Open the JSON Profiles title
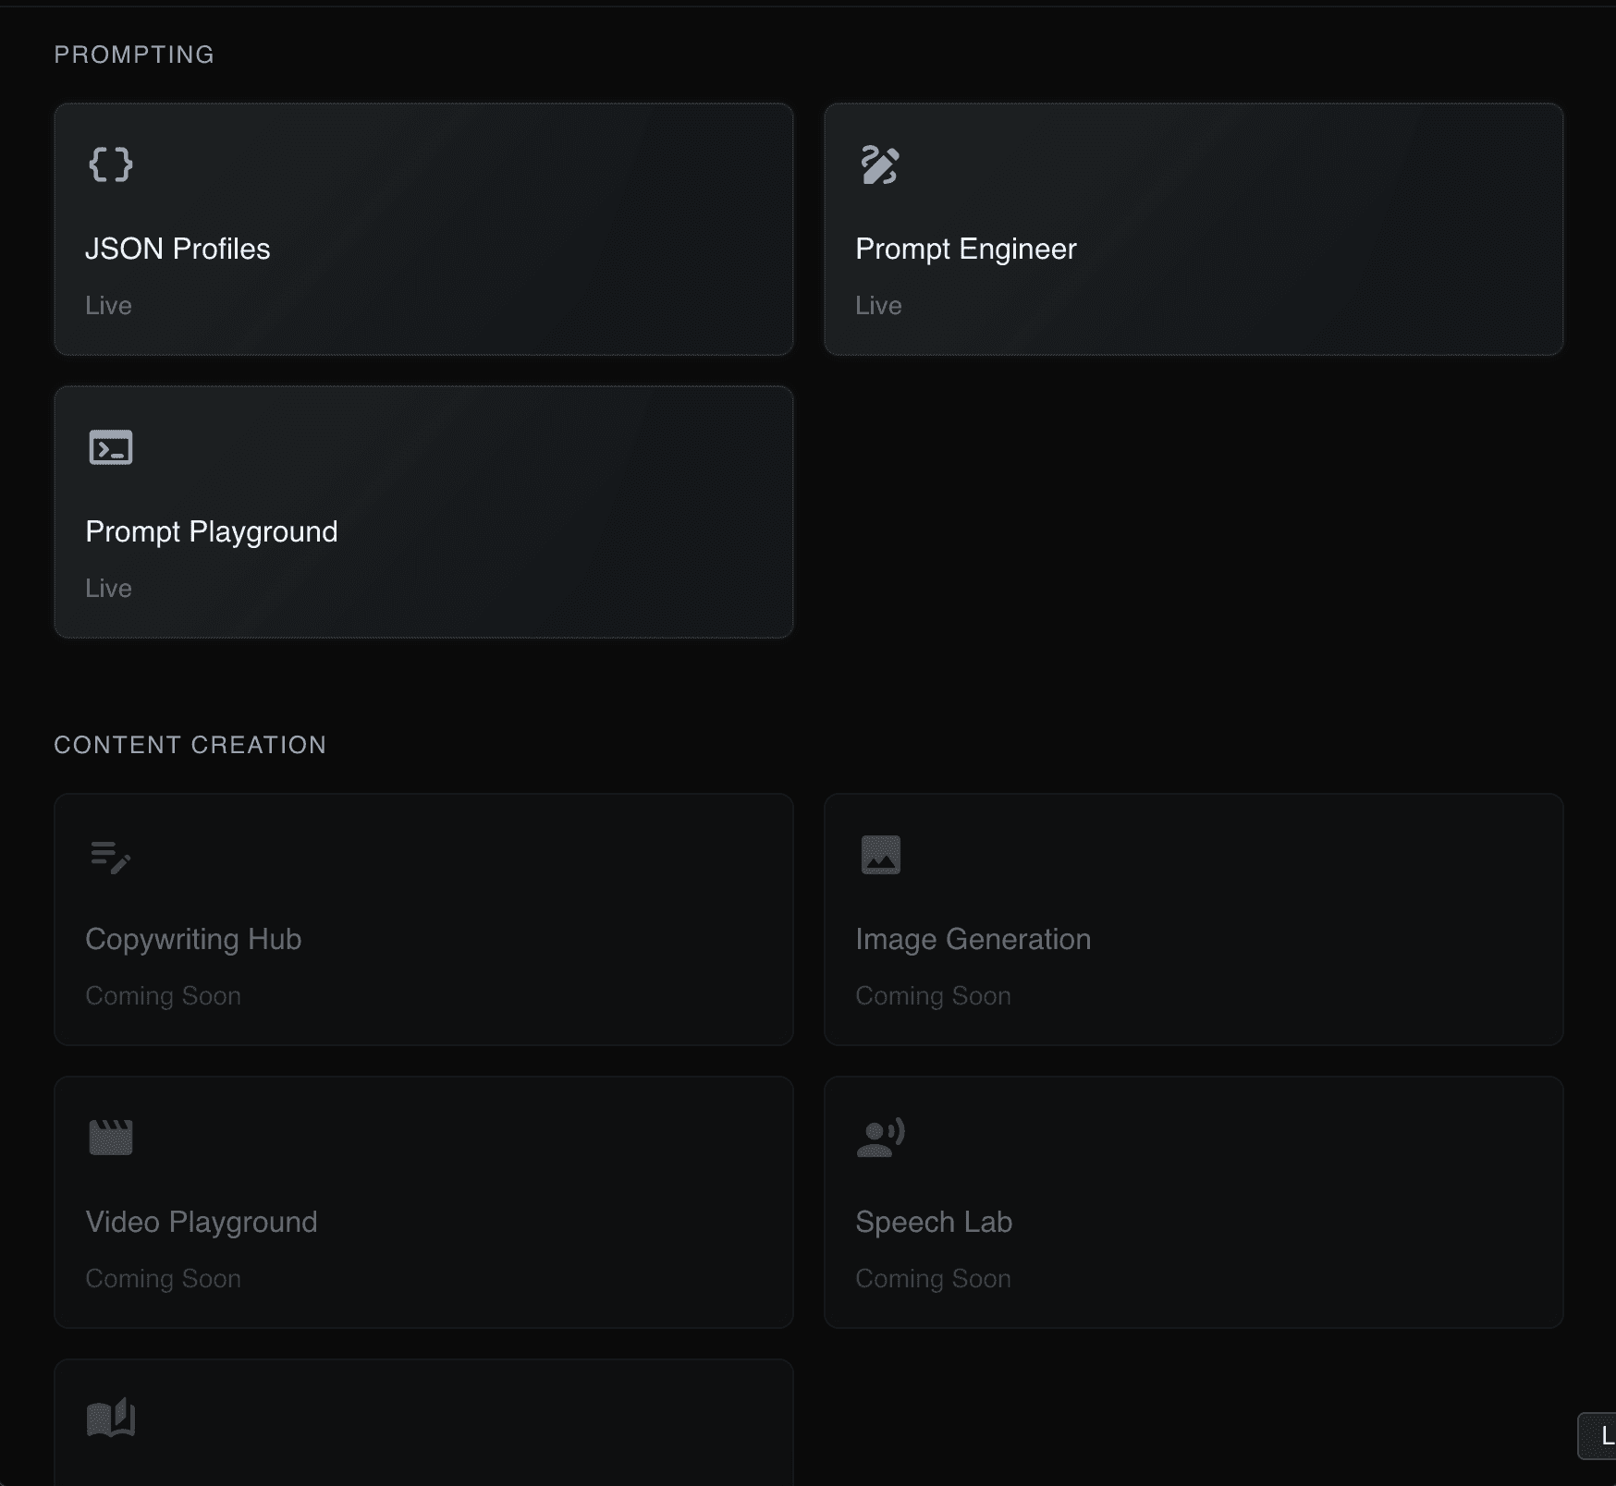 [x=178, y=249]
